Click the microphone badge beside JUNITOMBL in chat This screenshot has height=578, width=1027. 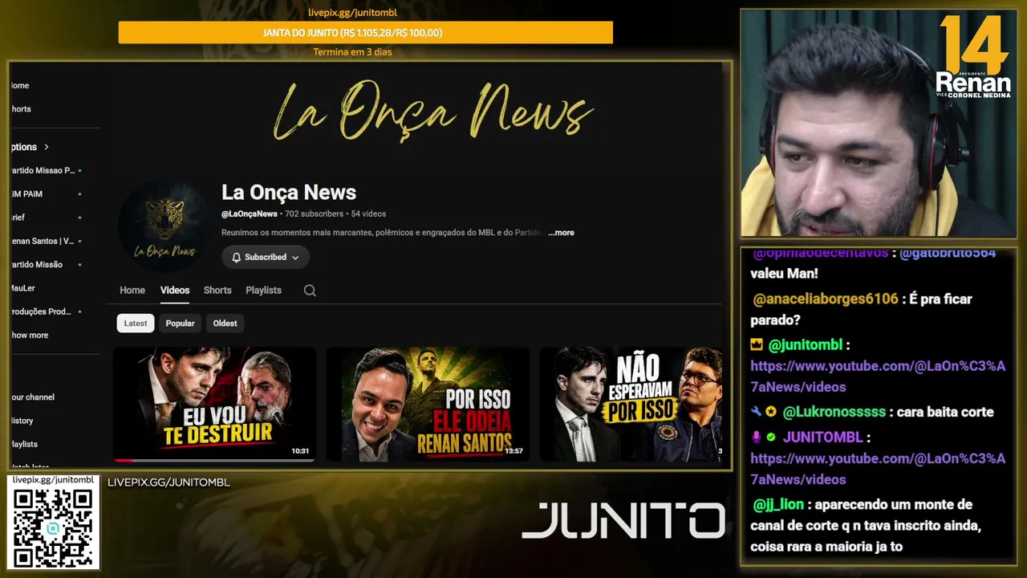pyautogui.click(x=757, y=438)
